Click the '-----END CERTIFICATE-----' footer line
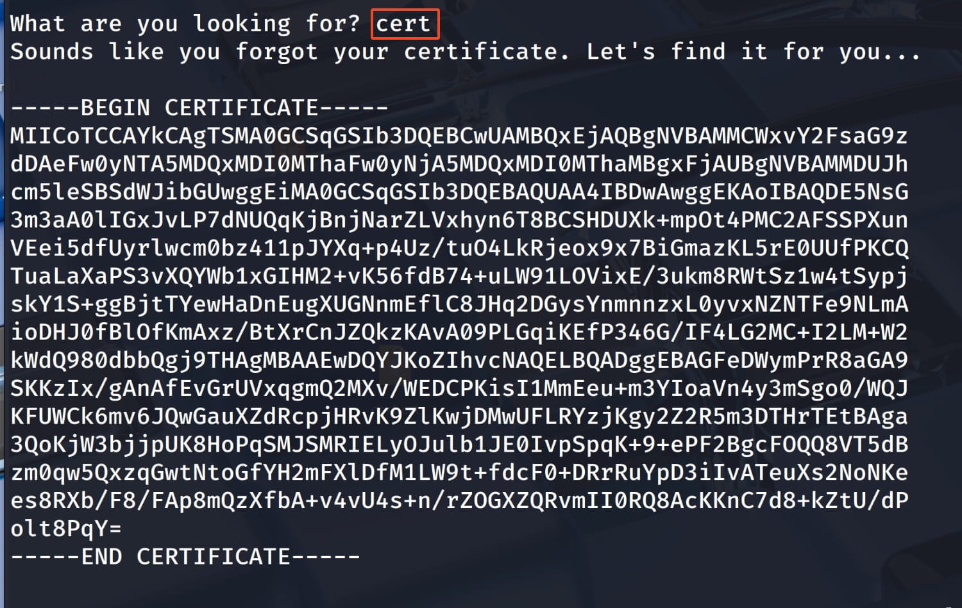 [x=185, y=556]
